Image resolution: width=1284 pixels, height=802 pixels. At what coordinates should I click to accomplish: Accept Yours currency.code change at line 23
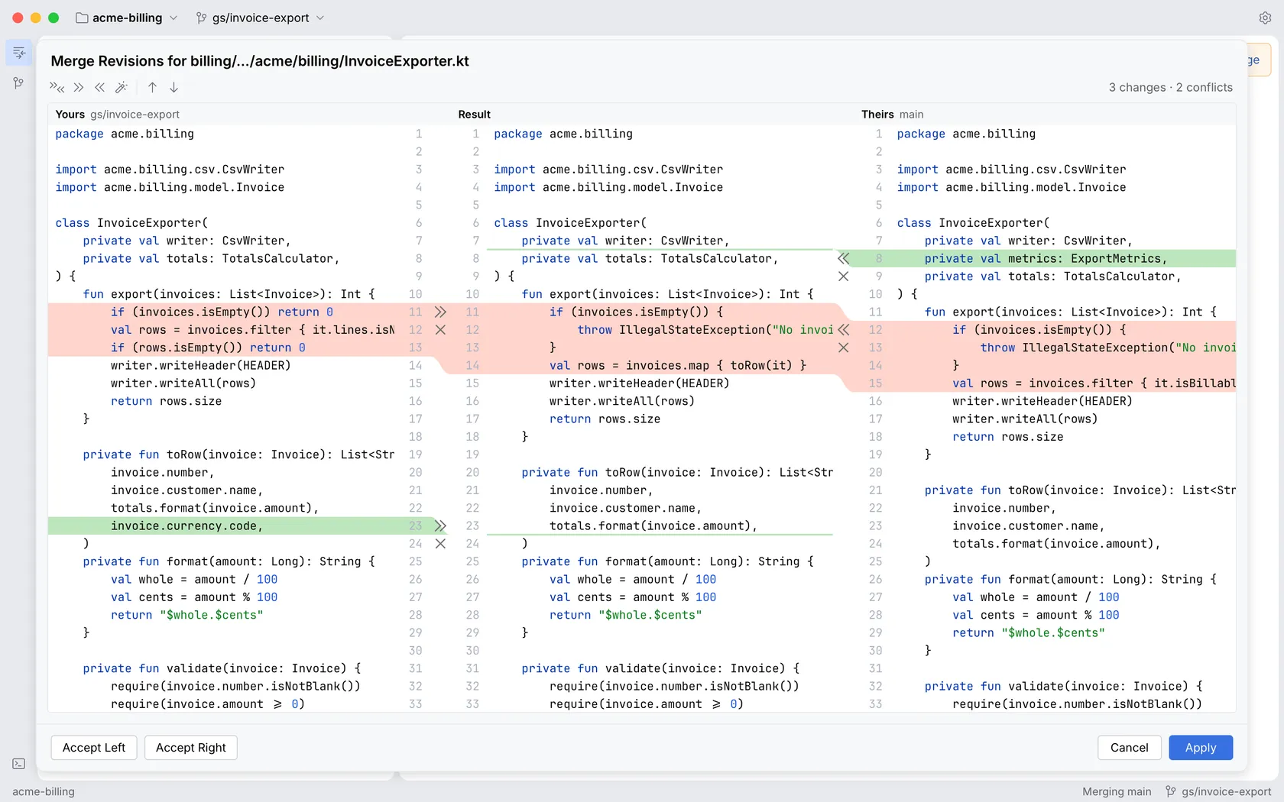[x=440, y=526]
